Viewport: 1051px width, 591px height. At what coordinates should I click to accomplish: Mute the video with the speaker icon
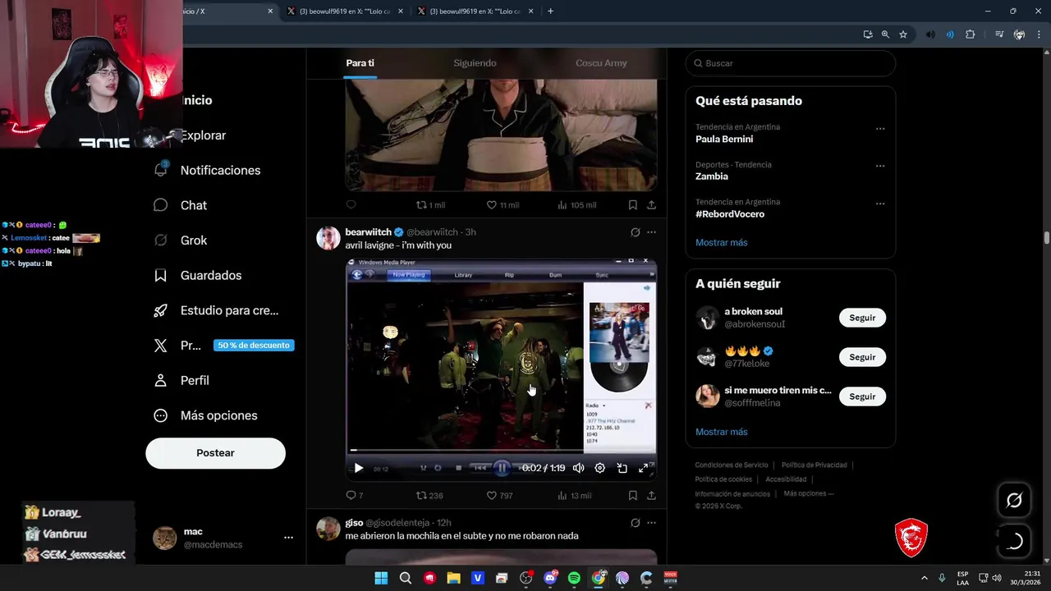[578, 468]
